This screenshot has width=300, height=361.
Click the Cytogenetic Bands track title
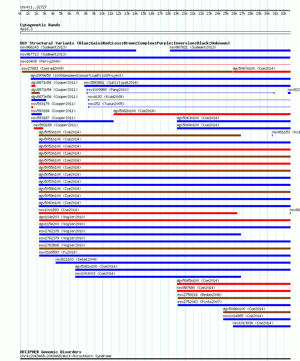(x=40, y=25)
